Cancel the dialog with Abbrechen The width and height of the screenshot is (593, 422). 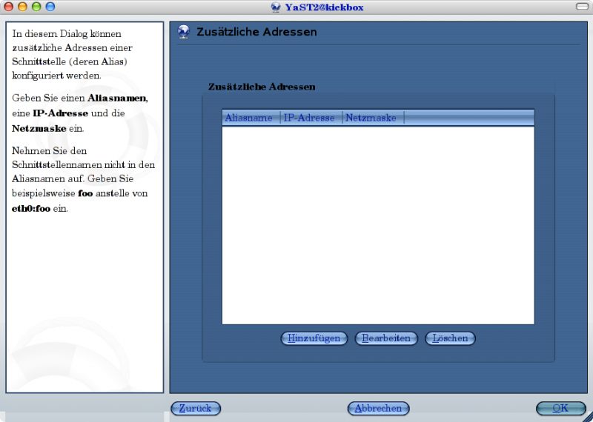pos(378,408)
